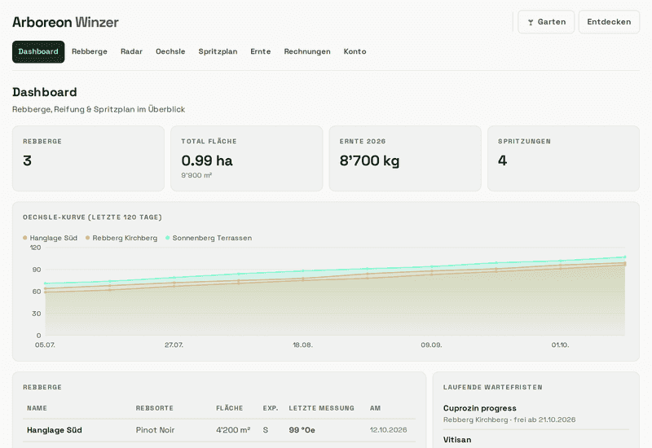This screenshot has height=448, width=652.
Task: Click the Laufende Wartefristen heading
Action: [493, 388]
